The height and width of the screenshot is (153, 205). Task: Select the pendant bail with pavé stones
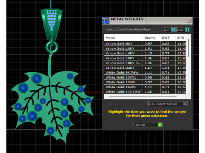52,24
